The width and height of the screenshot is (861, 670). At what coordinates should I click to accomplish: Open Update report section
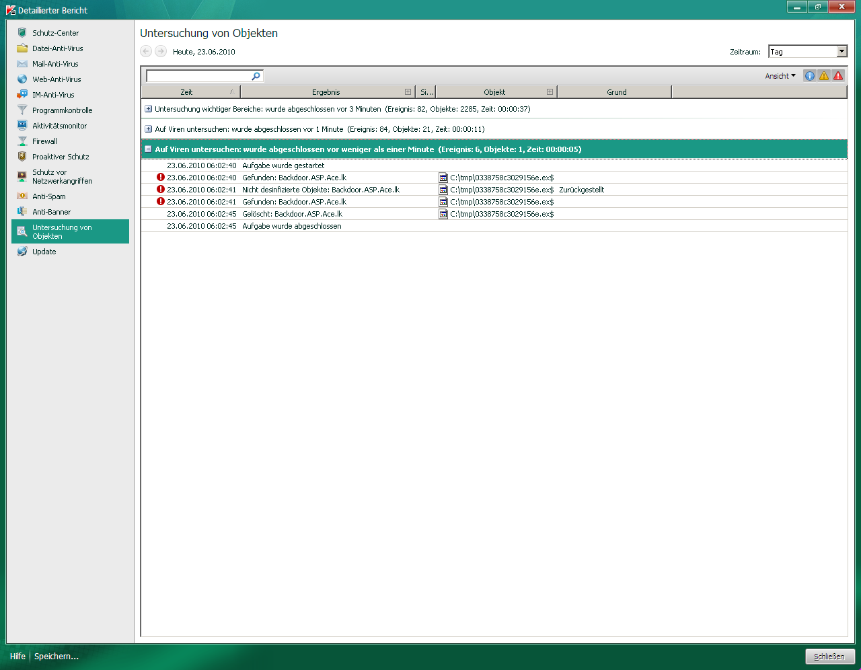click(44, 252)
